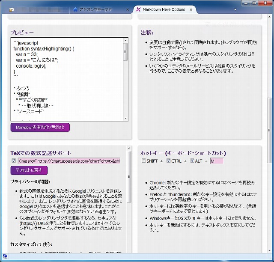Click the シンタックスハイライティング note bullet
Viewport: 274px width, 262px height.
point(202,57)
